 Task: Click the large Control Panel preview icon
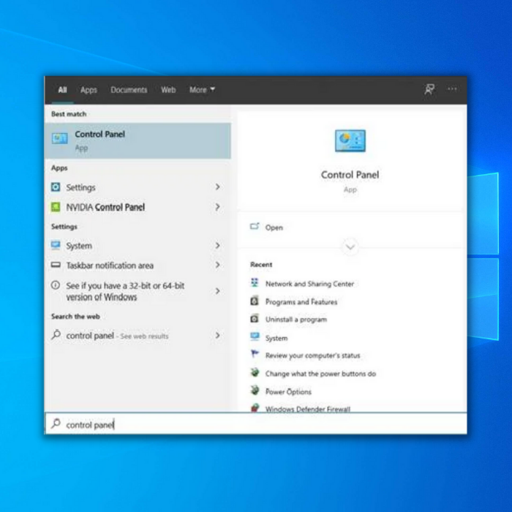click(350, 140)
